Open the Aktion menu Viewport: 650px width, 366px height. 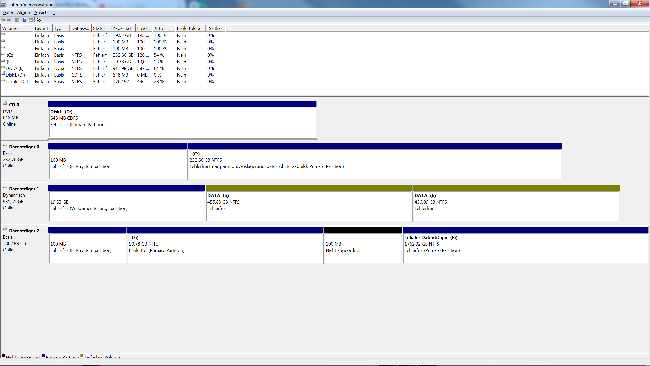(23, 13)
